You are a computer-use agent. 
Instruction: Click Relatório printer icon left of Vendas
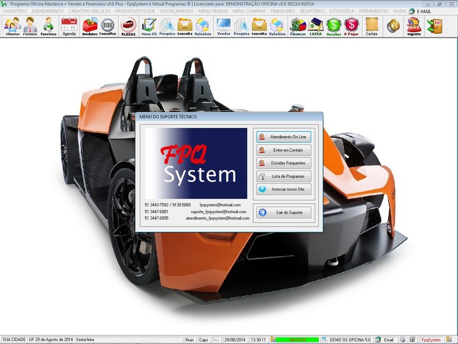tap(203, 26)
